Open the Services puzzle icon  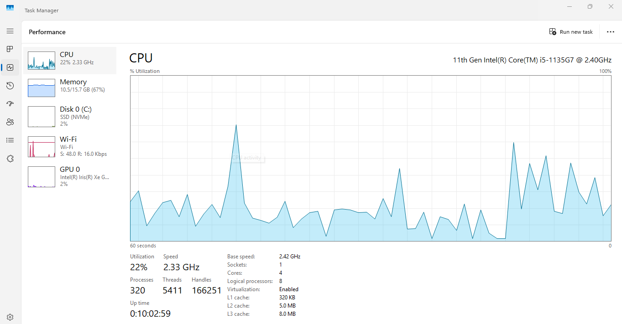[10, 159]
